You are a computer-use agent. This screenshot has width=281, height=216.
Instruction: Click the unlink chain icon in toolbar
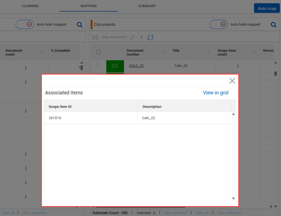point(132,37)
